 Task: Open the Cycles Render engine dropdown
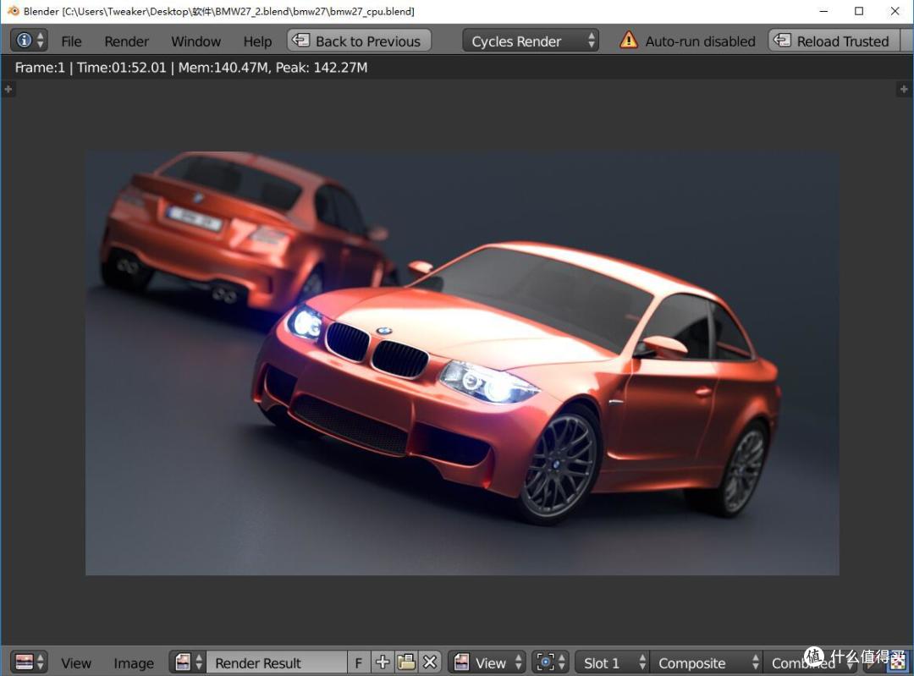531,41
